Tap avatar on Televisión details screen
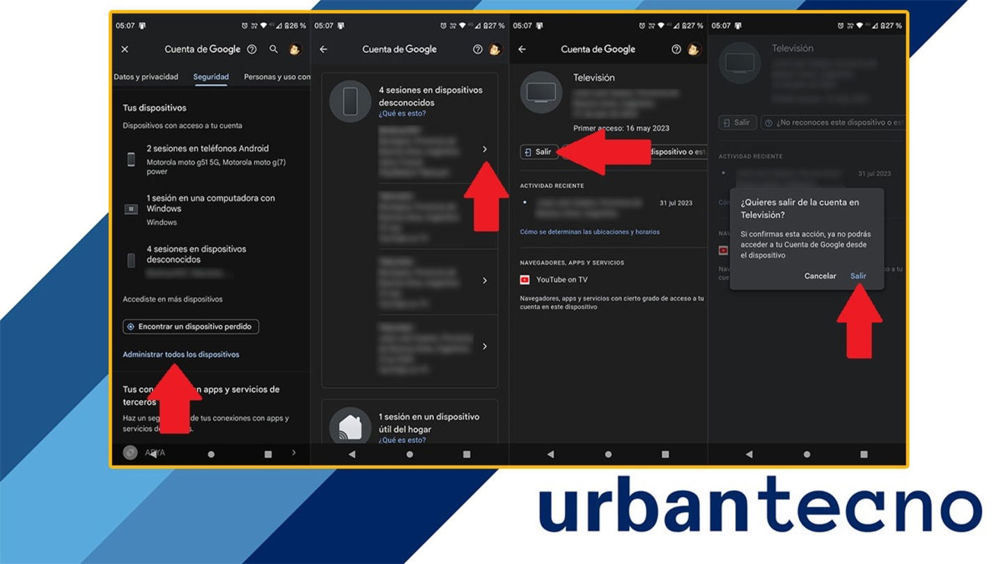The width and height of the screenshot is (1003, 564). click(693, 49)
